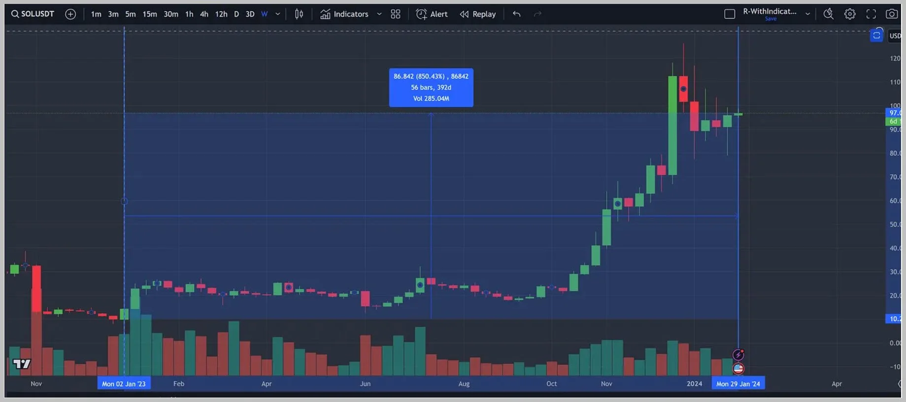Switch to the 4h timeframe
This screenshot has height=402, width=906.
pyautogui.click(x=204, y=14)
